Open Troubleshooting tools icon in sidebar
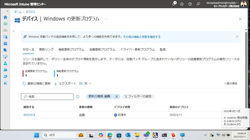250x140 pixels. pos(5,83)
